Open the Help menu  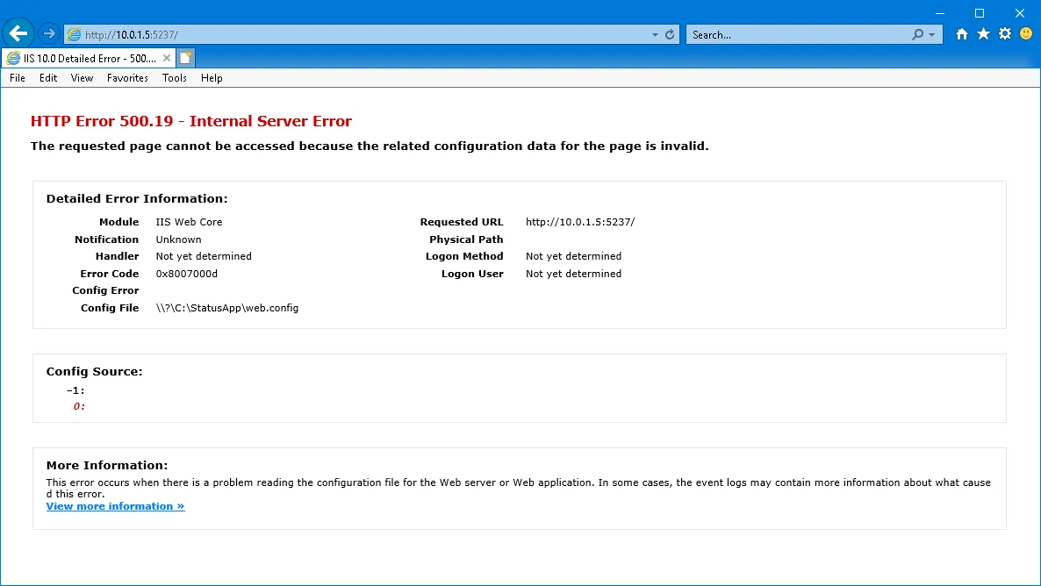tap(212, 78)
